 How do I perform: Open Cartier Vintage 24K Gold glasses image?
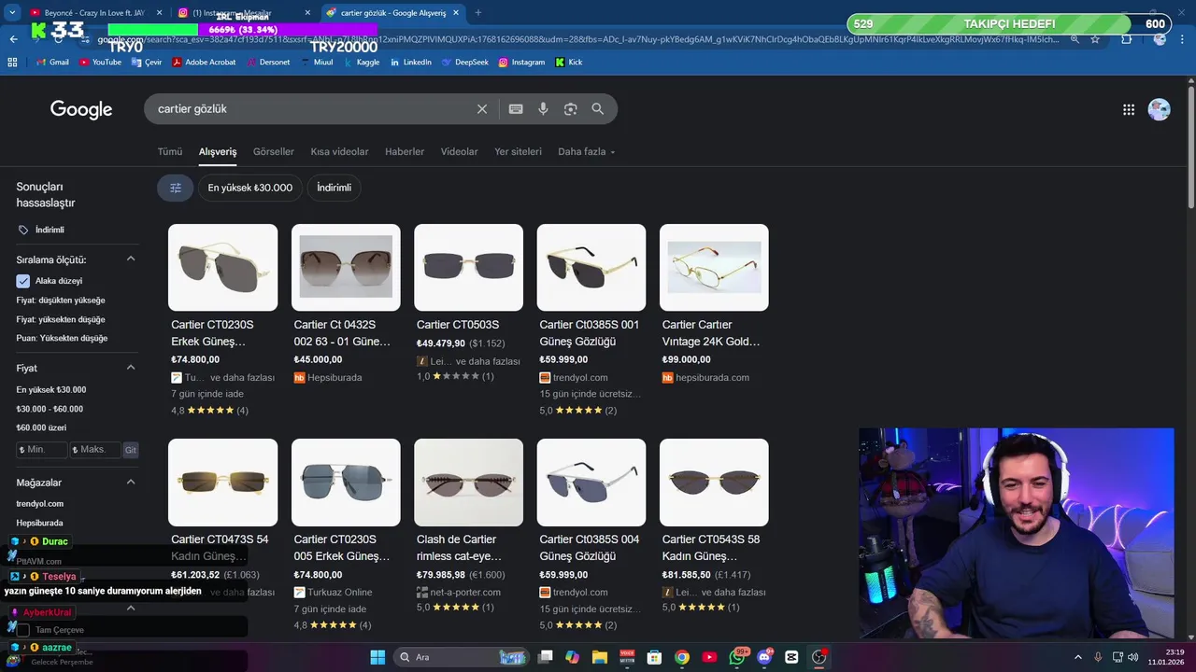tap(714, 267)
